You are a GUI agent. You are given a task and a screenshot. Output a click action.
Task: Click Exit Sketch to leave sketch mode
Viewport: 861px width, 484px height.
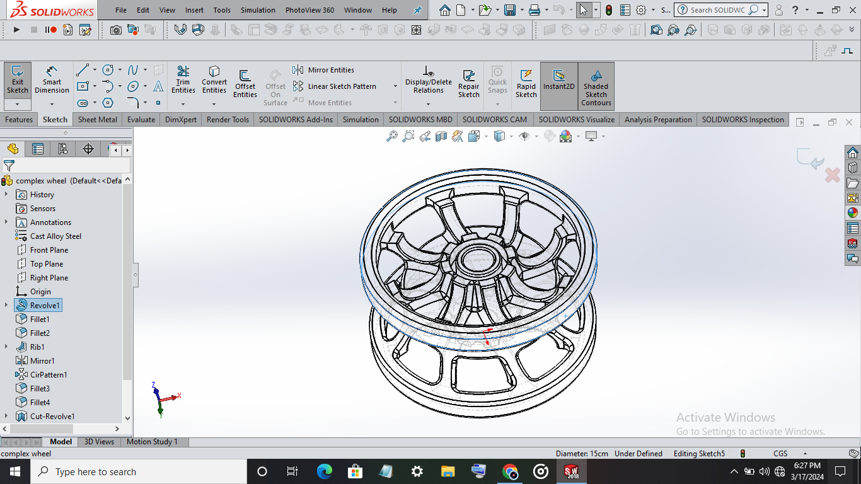pyautogui.click(x=18, y=79)
